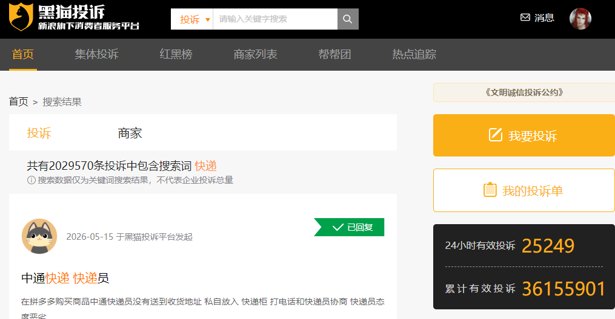Open the user profile avatar

click(x=580, y=18)
